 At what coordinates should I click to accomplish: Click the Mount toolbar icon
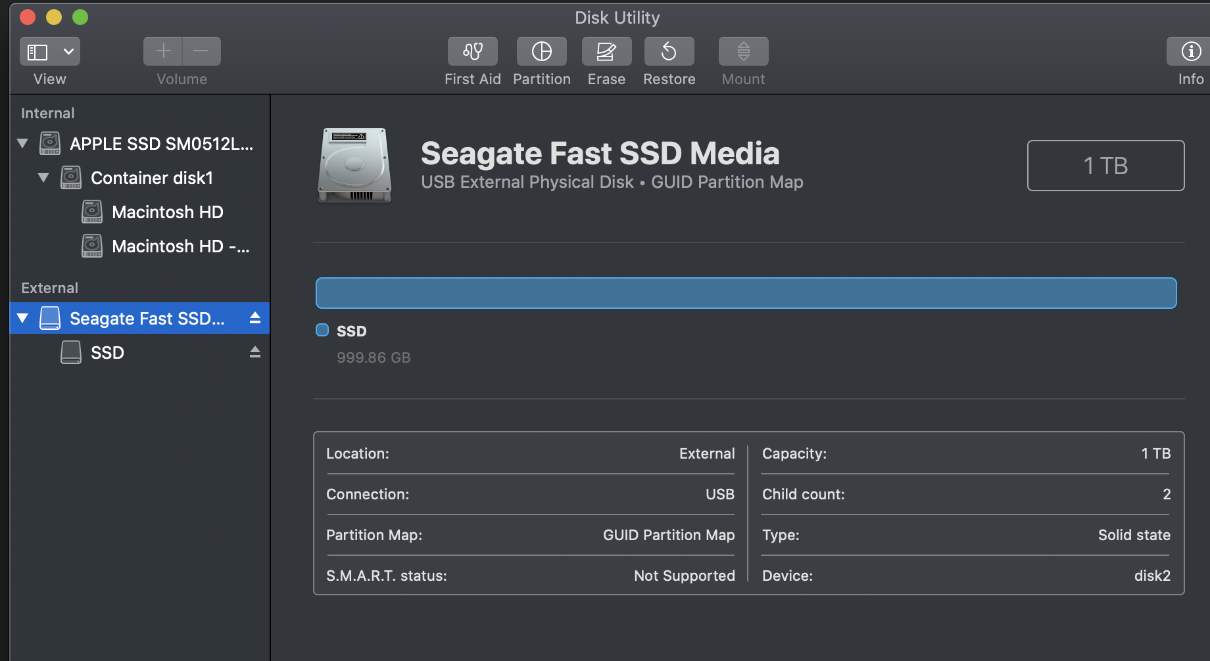click(743, 51)
